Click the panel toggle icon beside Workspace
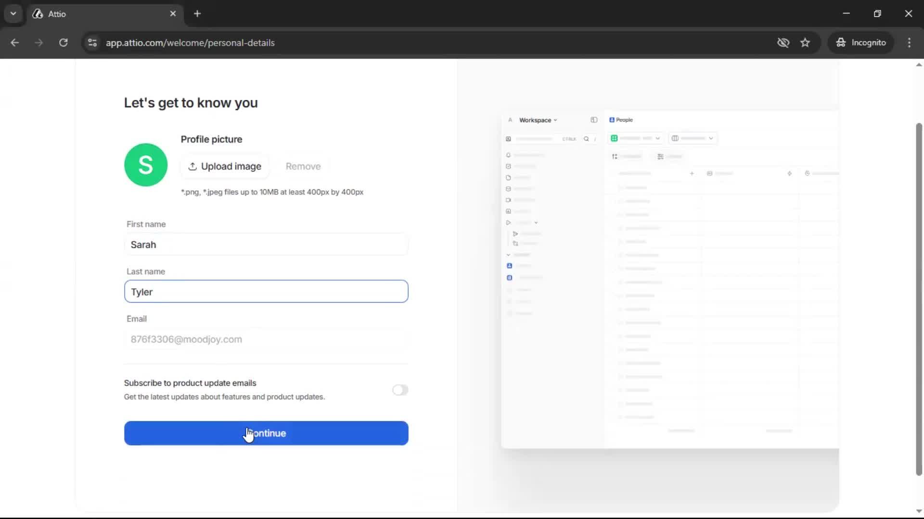 coord(594,120)
